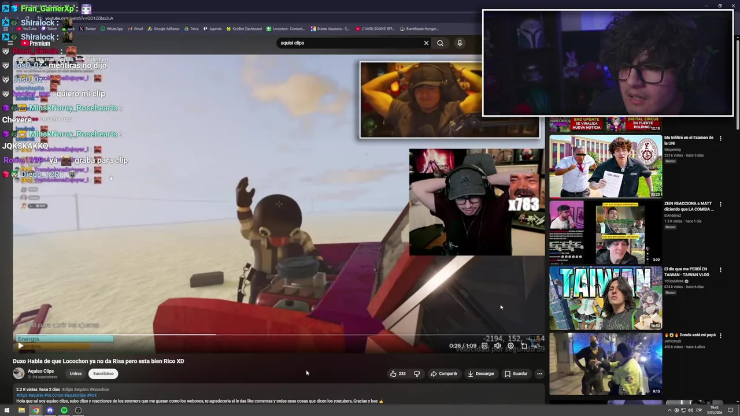Open the Agenda bookmark
This screenshot has width=740, height=416.
click(x=213, y=29)
